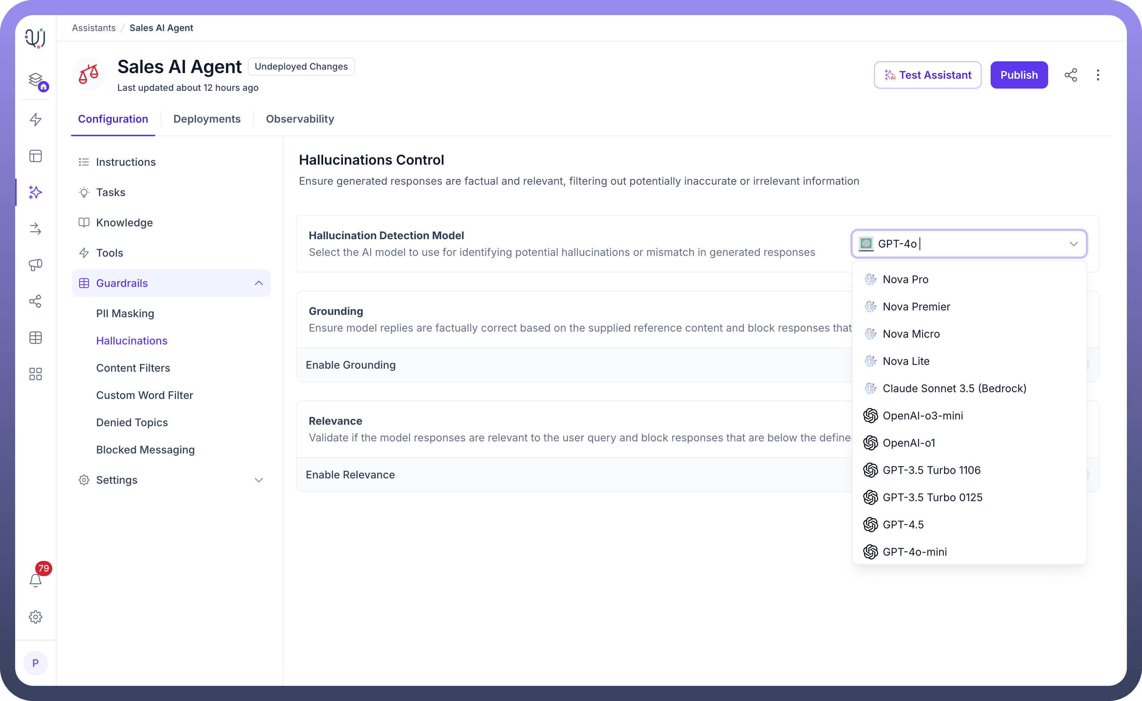Screen dimensions: 1142x701
Task: Switch to the Deployments tab
Action: click(x=207, y=119)
